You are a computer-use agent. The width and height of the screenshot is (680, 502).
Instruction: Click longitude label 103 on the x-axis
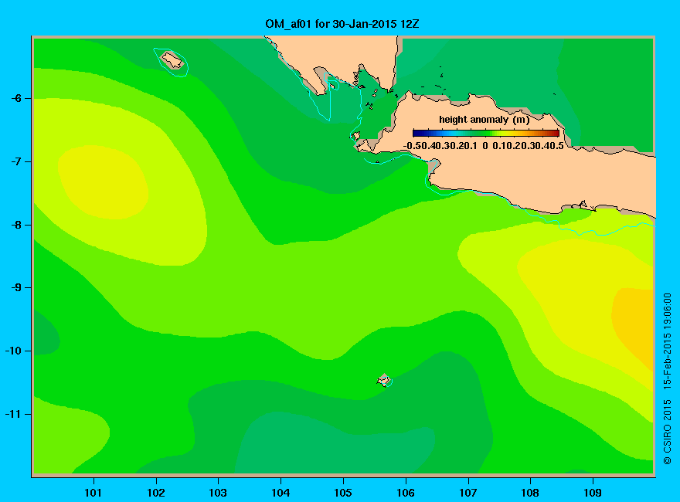click(x=218, y=493)
